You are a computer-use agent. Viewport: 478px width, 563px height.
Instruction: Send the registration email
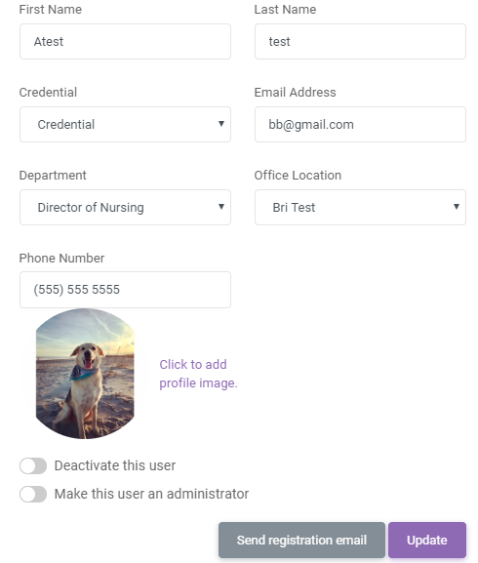tap(301, 540)
